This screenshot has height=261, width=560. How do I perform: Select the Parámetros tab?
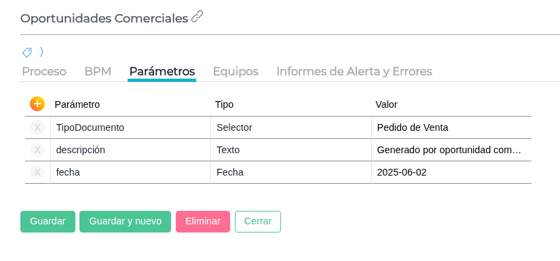click(162, 72)
